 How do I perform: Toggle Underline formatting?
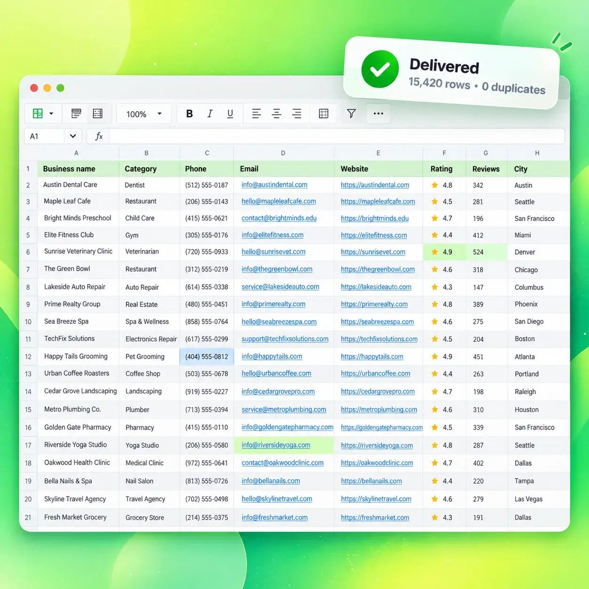(230, 114)
